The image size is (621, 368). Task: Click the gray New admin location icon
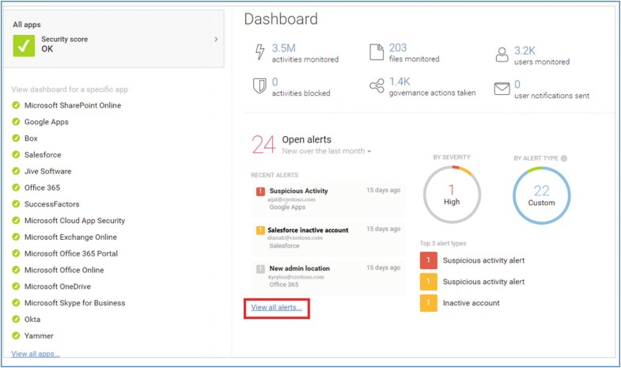tap(260, 269)
